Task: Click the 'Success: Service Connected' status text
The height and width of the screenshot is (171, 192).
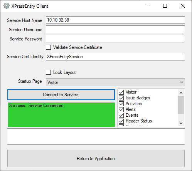Action: (x=36, y=106)
